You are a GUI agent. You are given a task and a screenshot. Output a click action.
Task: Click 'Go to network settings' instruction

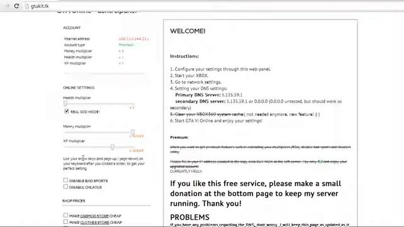point(196,82)
